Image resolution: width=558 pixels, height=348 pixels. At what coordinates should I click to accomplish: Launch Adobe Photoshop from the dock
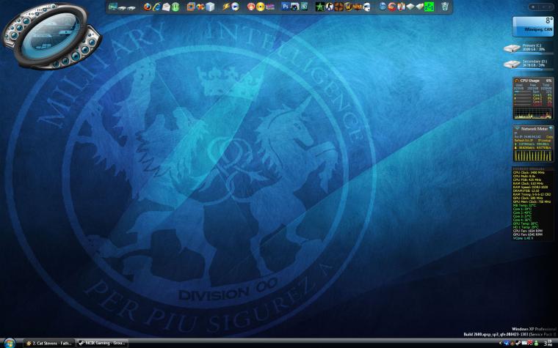click(286, 7)
